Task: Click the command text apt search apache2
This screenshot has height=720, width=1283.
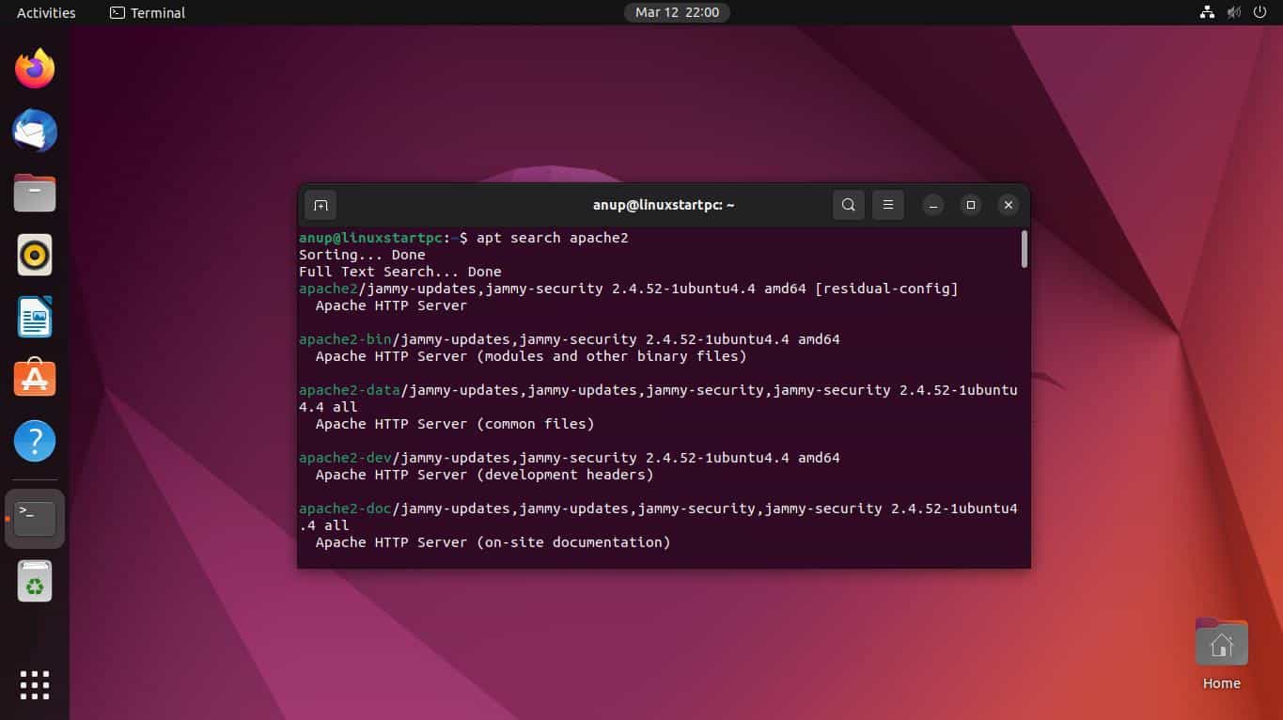Action: click(552, 239)
